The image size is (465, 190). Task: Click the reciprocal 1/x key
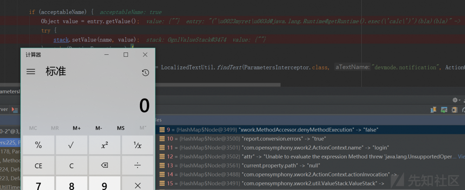(x=137, y=145)
